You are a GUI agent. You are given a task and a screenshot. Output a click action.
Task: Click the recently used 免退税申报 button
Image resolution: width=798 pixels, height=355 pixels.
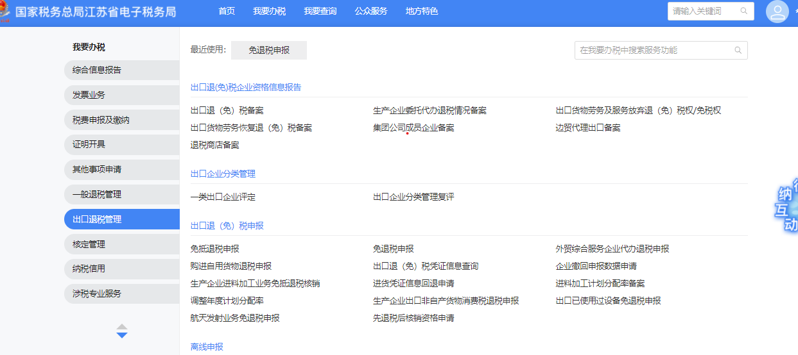[x=268, y=50]
